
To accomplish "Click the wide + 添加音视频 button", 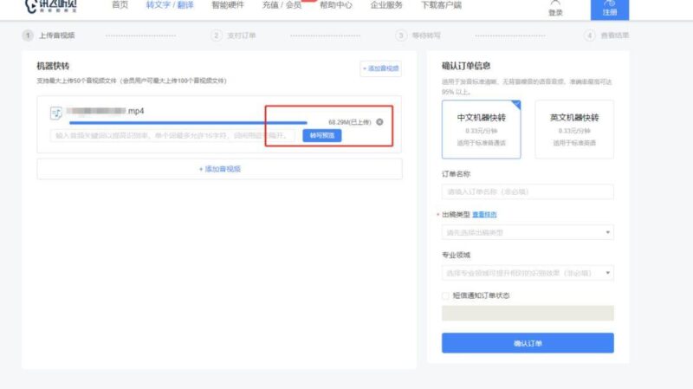I will click(x=220, y=169).
